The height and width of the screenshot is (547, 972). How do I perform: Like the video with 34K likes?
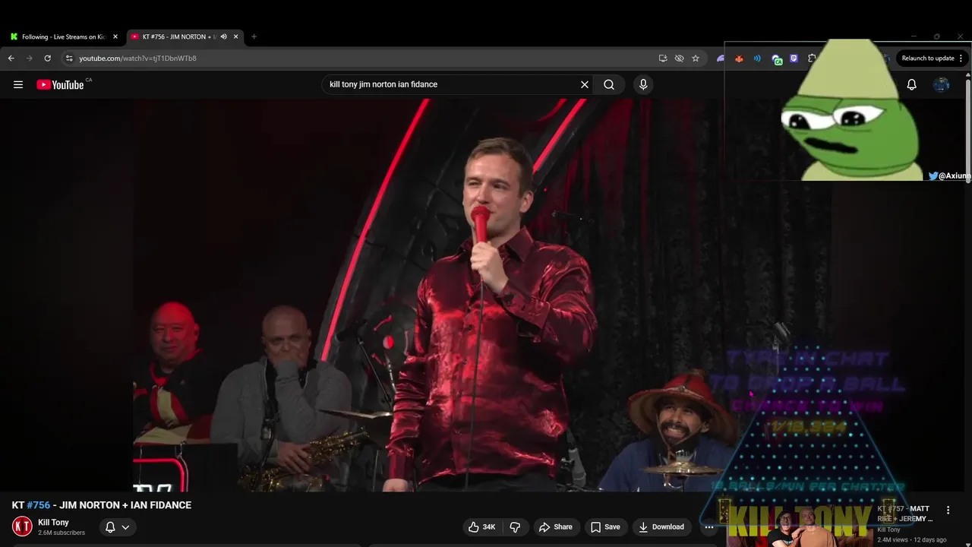click(x=482, y=526)
